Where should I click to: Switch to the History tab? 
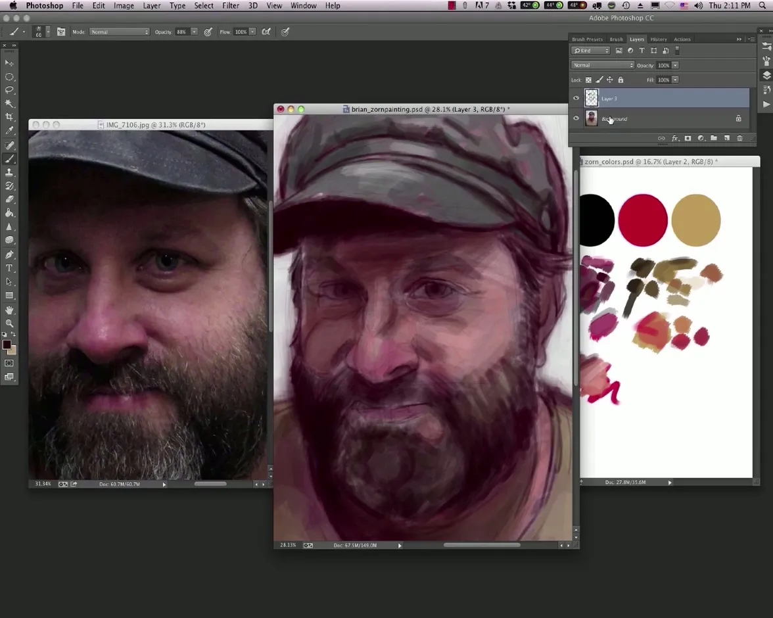pyautogui.click(x=658, y=39)
